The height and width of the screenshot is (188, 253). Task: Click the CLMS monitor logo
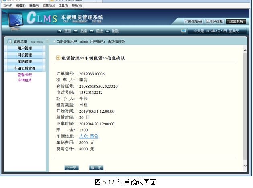[16, 21]
